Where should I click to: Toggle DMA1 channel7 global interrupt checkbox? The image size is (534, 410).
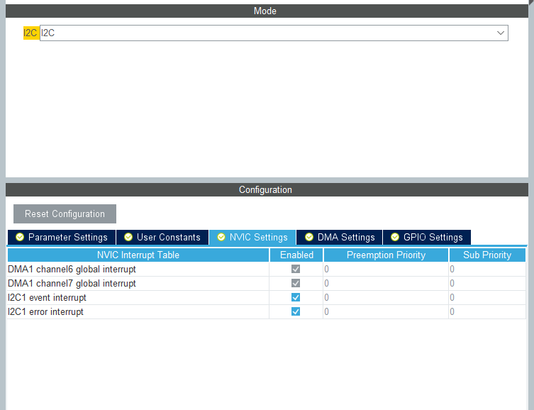(x=296, y=283)
